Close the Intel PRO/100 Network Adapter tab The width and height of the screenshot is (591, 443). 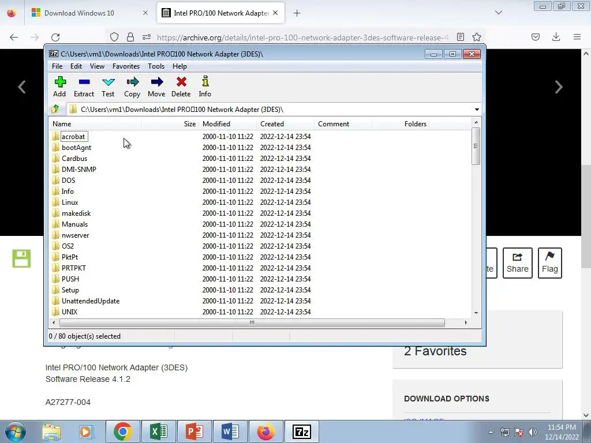click(275, 13)
